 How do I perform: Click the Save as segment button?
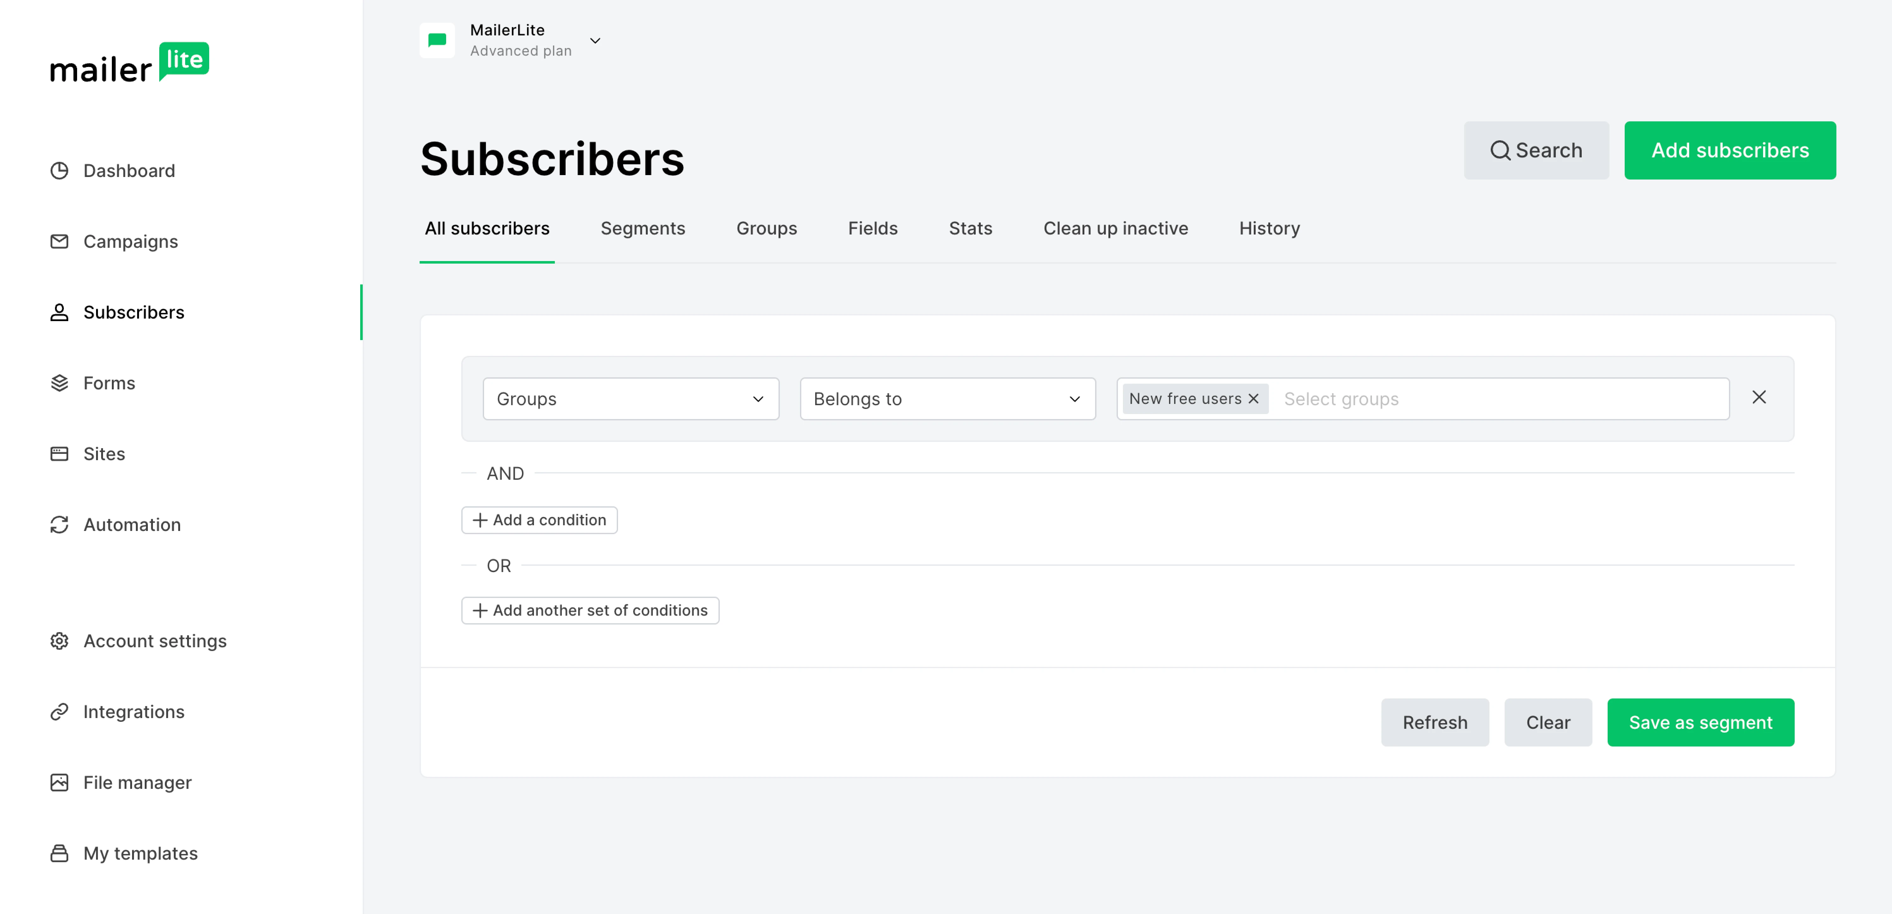[x=1700, y=722]
